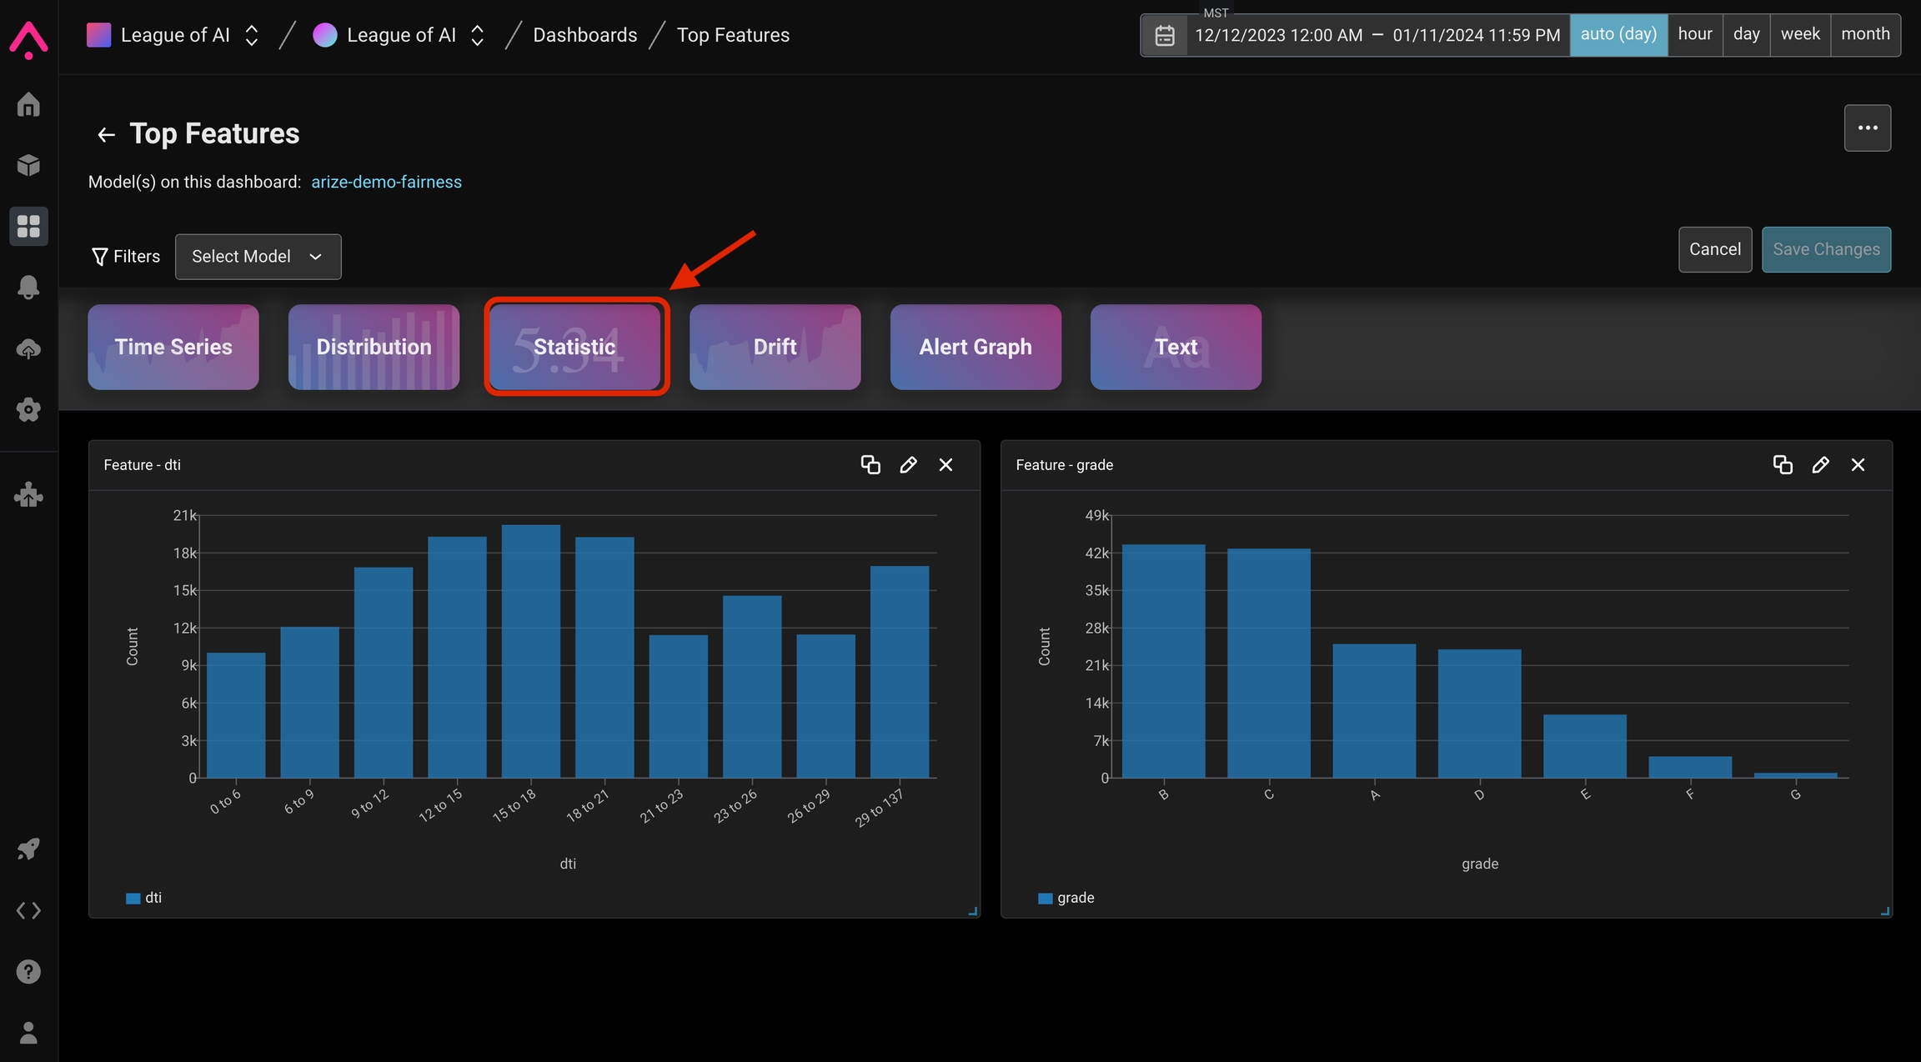This screenshot has height=1062, width=1921.
Task: Open the rocket icon in sidebar
Action: (28, 849)
